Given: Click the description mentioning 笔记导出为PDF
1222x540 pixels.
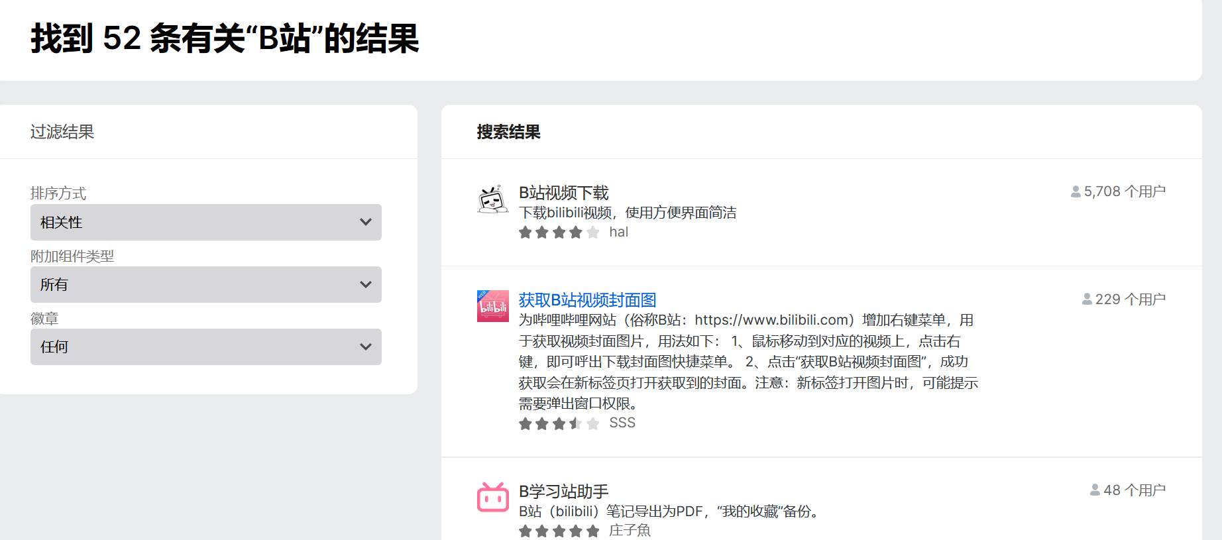Looking at the screenshot, I should coord(671,512).
